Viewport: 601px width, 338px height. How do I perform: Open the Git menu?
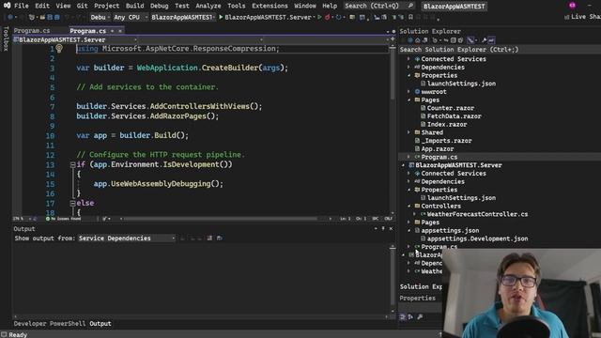point(82,6)
